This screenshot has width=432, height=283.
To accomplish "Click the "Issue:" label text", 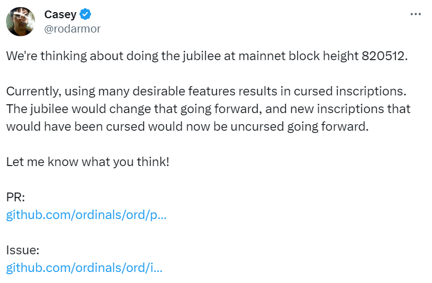I will tap(23, 250).
